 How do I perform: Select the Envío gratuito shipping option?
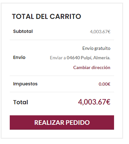96,48
